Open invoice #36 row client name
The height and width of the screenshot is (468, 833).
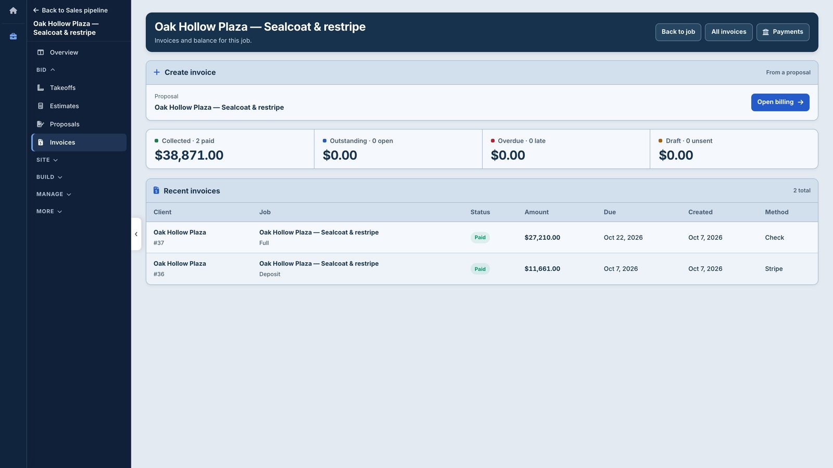point(180,264)
